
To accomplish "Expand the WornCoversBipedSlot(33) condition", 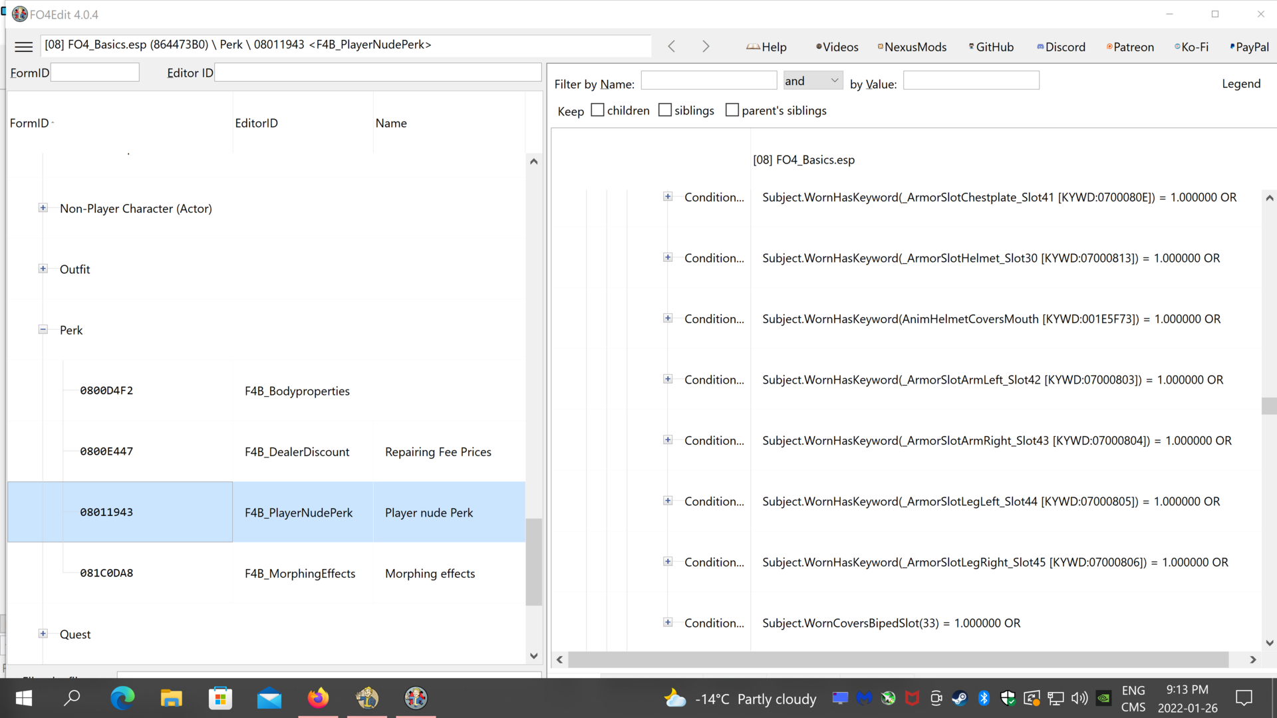I will click(x=668, y=623).
